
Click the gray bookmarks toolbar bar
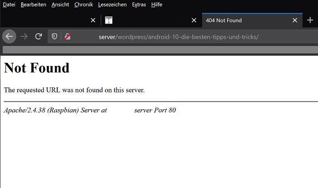coord(160,50)
